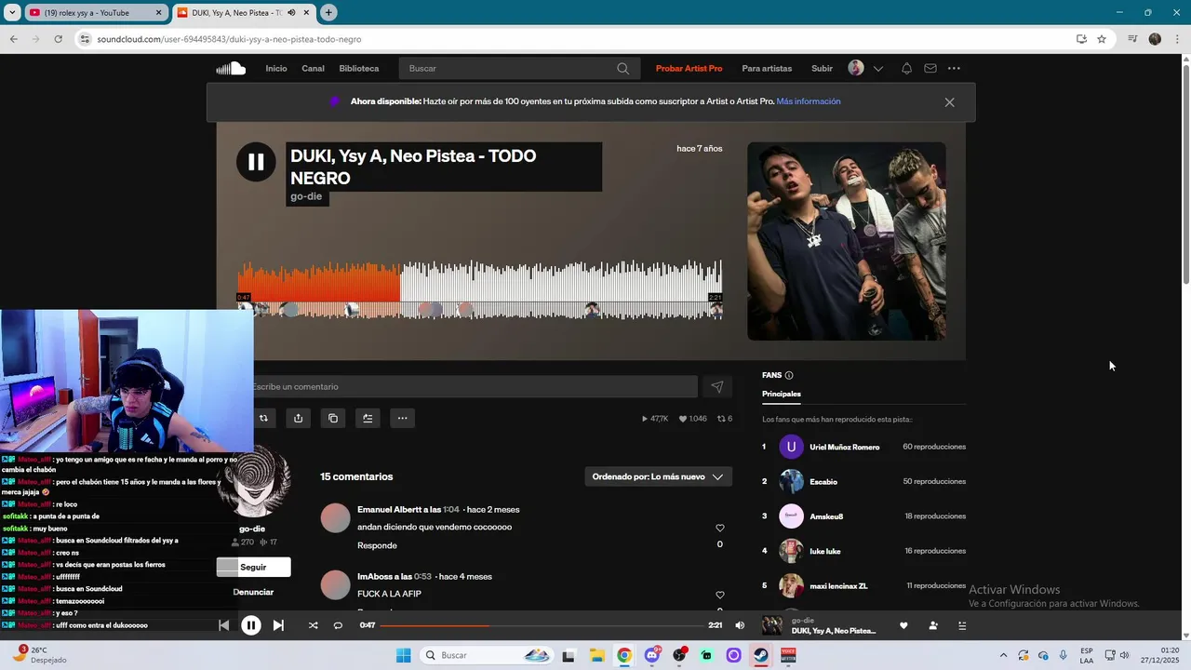Toggle shuffle in the player bar
The image size is (1191, 670).
pyautogui.click(x=313, y=625)
